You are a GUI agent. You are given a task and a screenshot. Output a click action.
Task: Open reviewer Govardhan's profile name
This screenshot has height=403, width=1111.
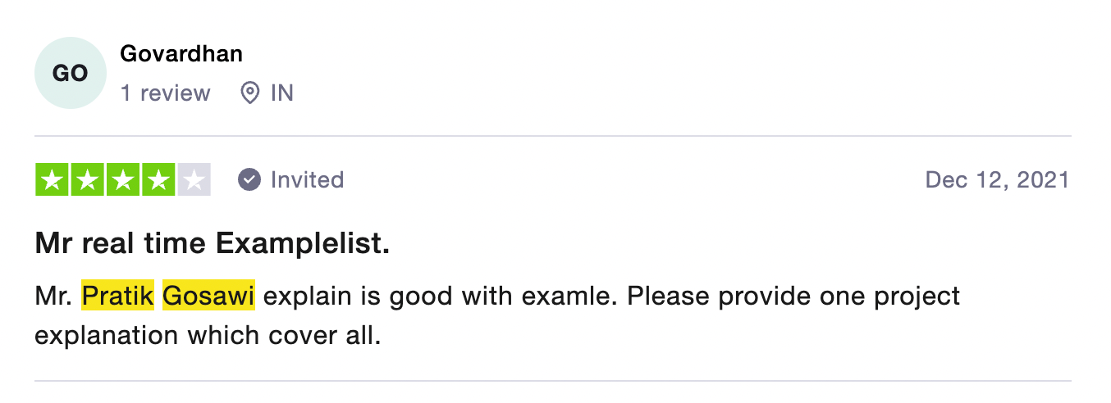click(181, 54)
